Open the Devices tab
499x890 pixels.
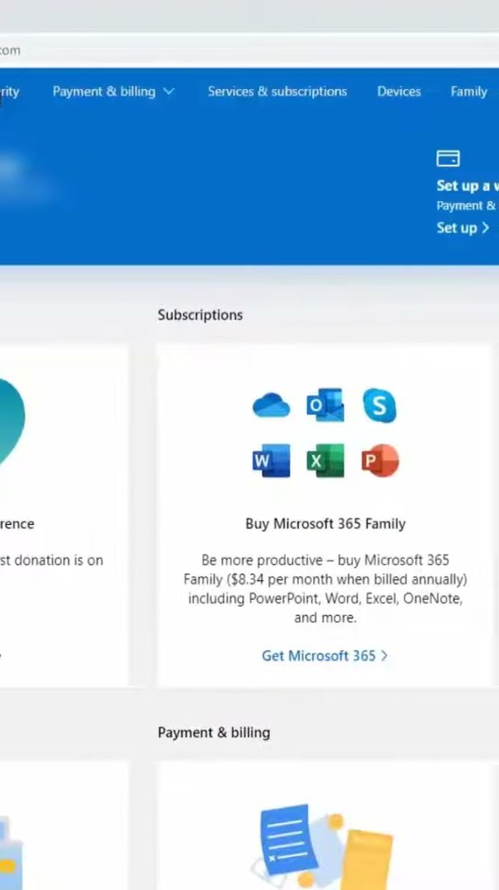(399, 91)
